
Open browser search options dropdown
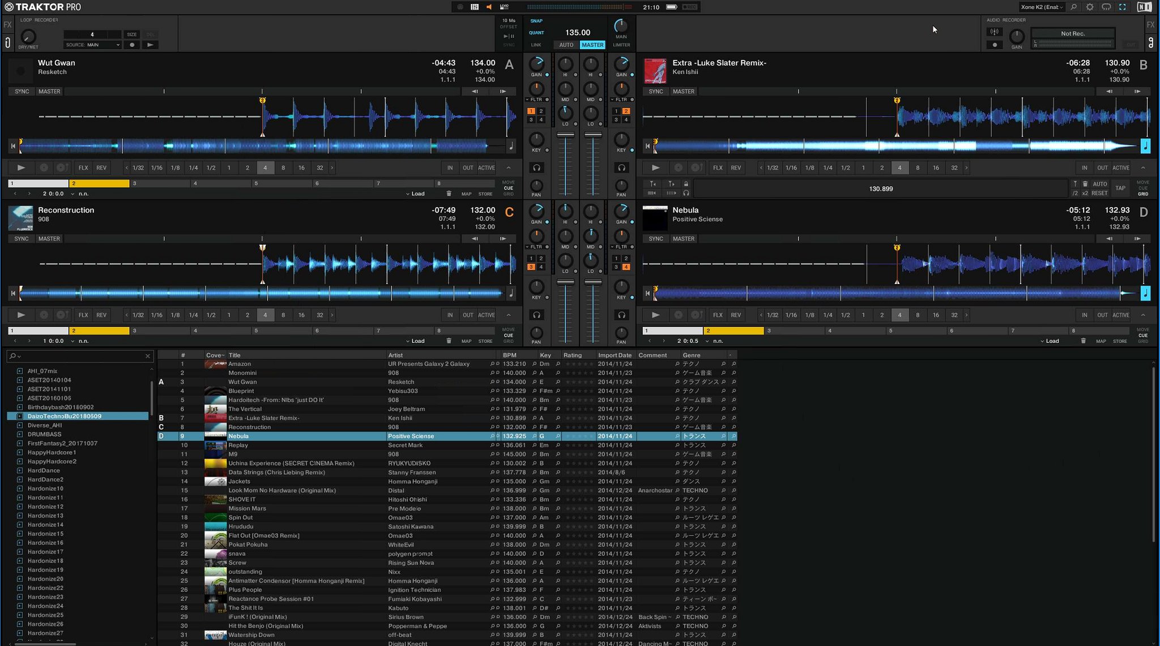point(15,356)
